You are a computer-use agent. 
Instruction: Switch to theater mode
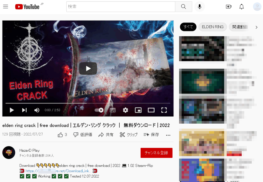pos(151,110)
